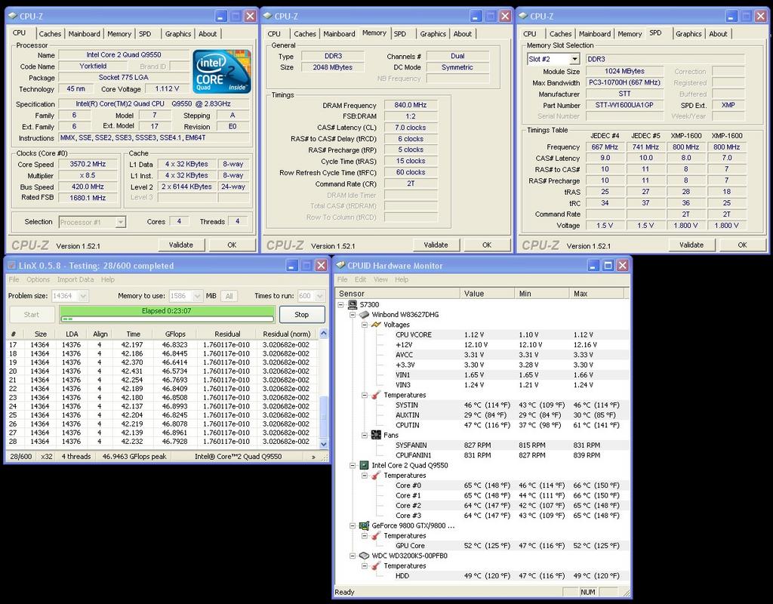Select row 28 in the LinX results

click(162, 442)
